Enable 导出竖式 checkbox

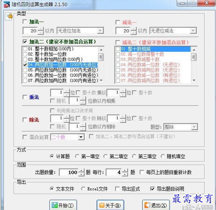point(117,189)
